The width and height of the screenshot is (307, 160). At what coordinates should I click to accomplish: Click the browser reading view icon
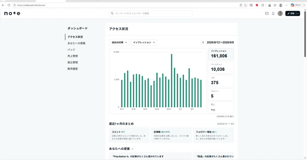(241, 5)
